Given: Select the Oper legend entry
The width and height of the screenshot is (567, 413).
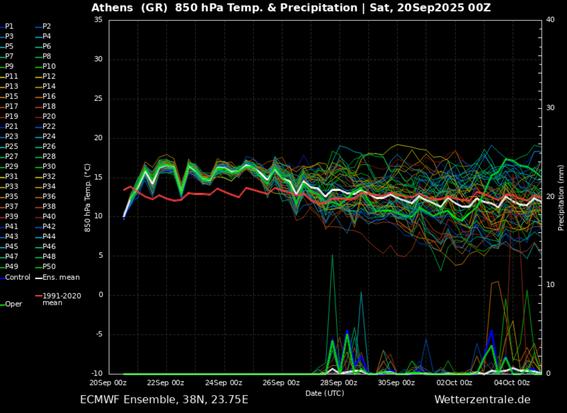Looking at the screenshot, I should 13,304.
